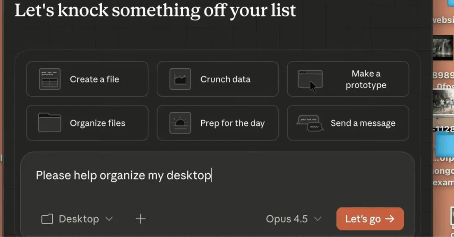The image size is (454, 237).
Task: Click the chevron next to Desktop
Action: (109, 219)
